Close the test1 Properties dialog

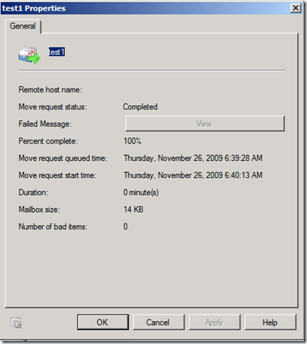(x=295, y=8)
